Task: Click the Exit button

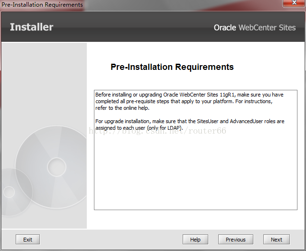Action: [x=28, y=240]
